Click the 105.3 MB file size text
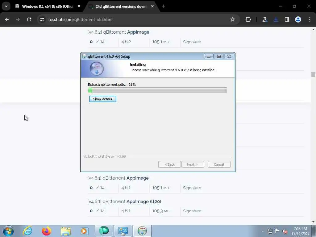The image size is (316, 237). click(x=160, y=211)
